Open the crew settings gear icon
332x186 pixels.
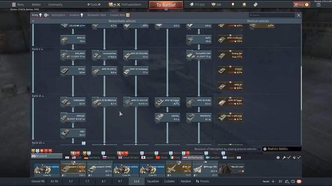tap(278, 158)
